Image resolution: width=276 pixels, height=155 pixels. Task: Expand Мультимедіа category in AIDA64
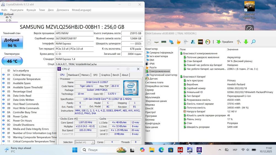[x=152, y=97]
